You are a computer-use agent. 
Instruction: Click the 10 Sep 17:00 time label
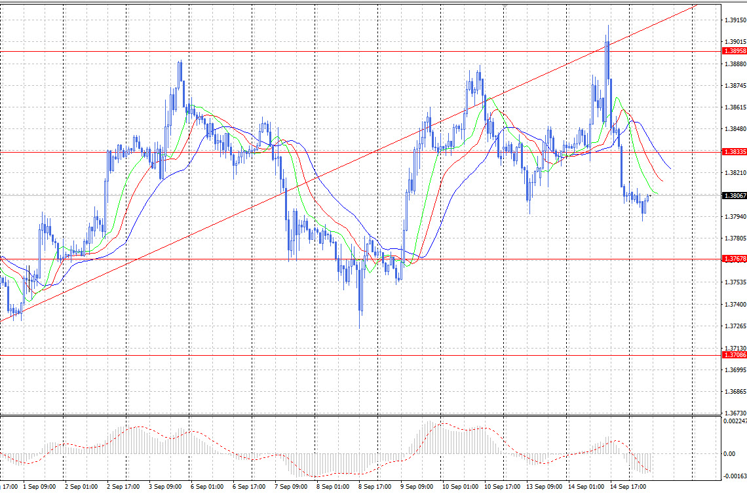pos(502,486)
